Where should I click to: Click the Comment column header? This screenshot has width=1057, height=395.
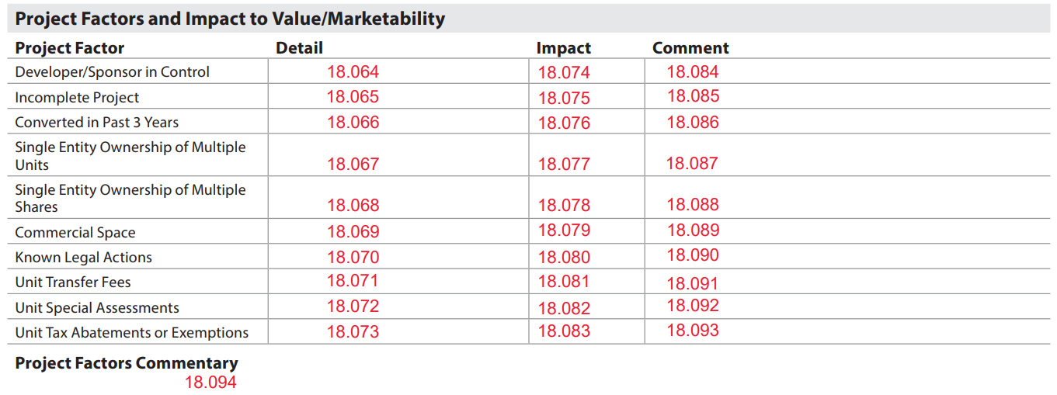pos(690,47)
